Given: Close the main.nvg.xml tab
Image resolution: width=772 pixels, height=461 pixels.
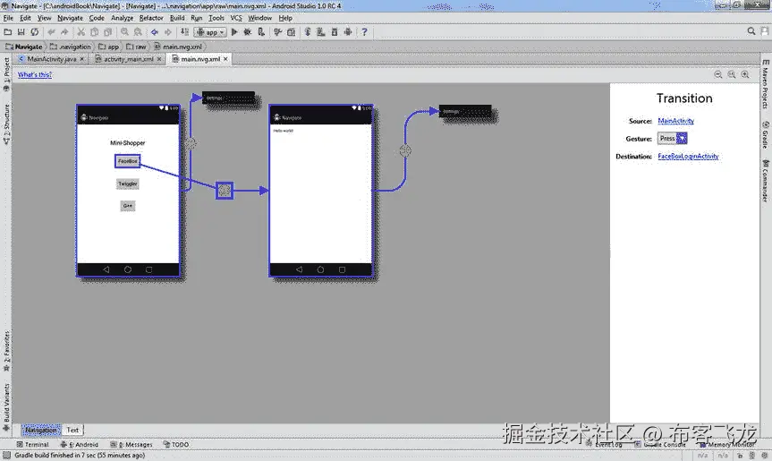Looking at the screenshot, I should tap(225, 59).
